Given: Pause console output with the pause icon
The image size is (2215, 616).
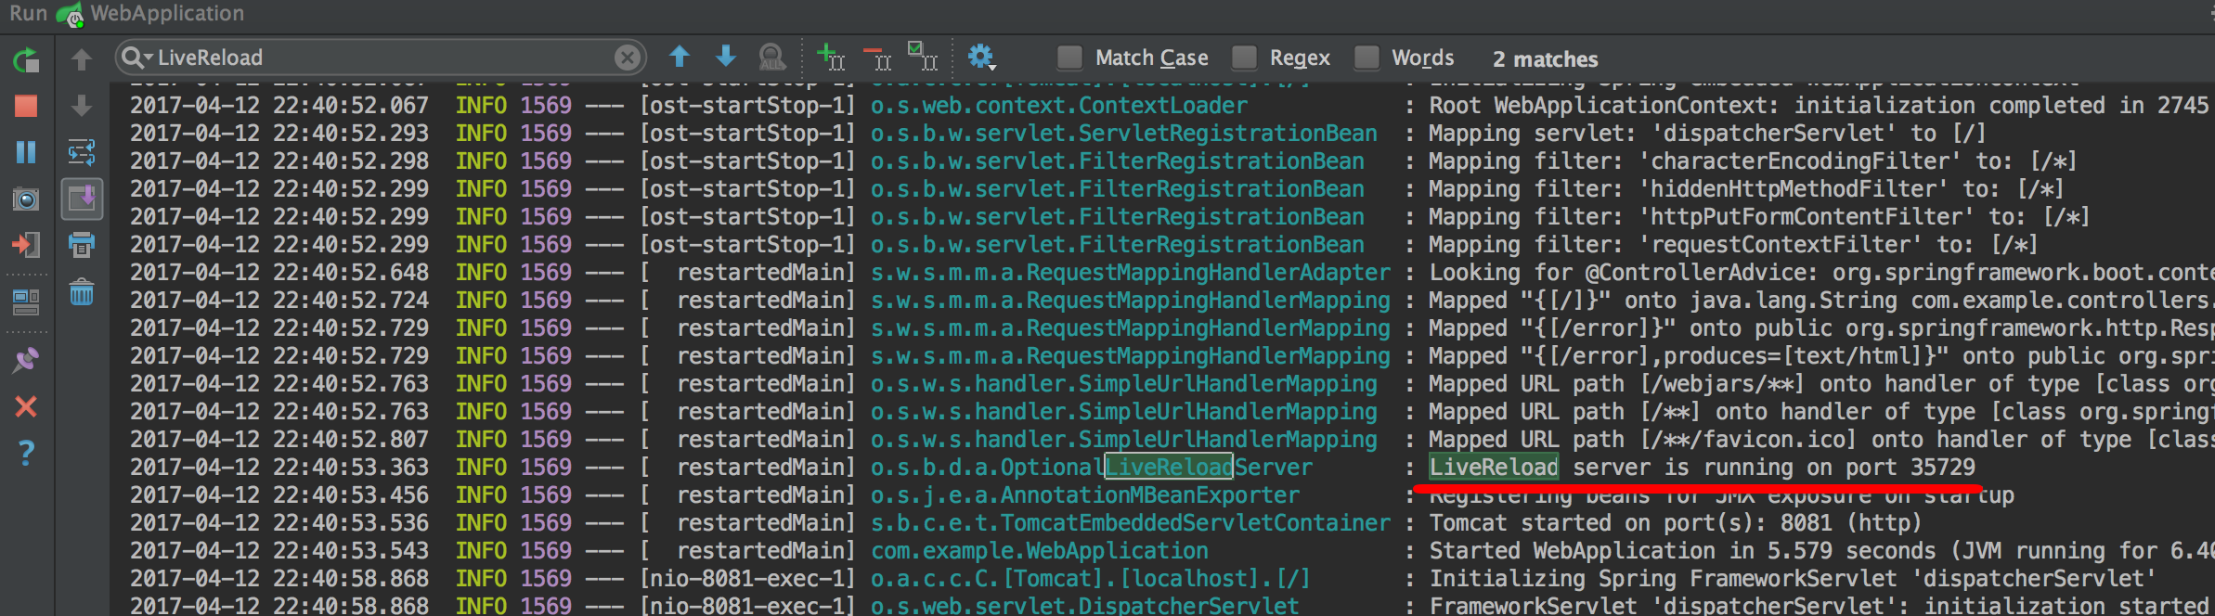Looking at the screenshot, I should (x=26, y=152).
